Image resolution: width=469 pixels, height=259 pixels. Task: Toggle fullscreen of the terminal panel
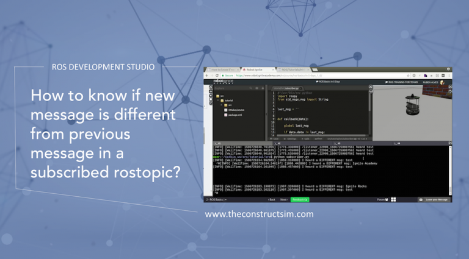click(450, 143)
